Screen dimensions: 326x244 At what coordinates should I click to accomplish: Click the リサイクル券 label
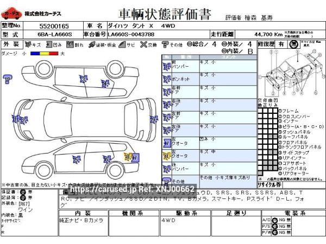point(269,185)
